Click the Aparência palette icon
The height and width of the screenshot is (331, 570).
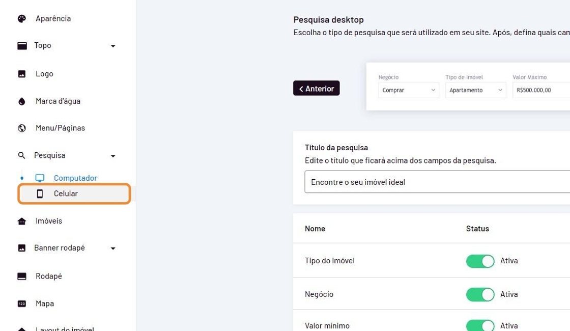pos(22,19)
